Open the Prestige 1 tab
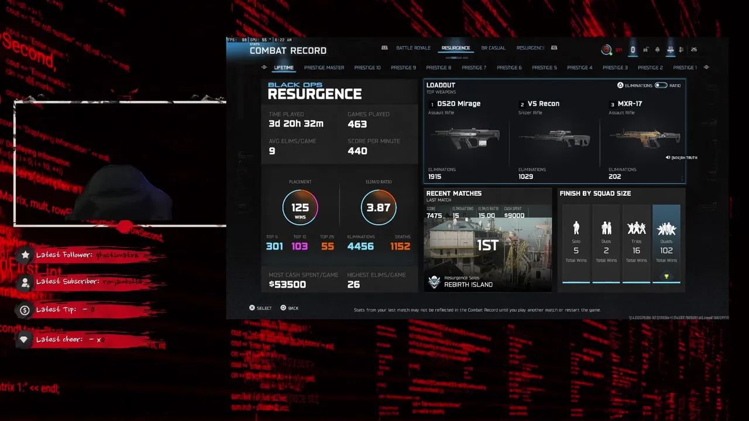Screen dimensions: 749x421 click(685, 68)
